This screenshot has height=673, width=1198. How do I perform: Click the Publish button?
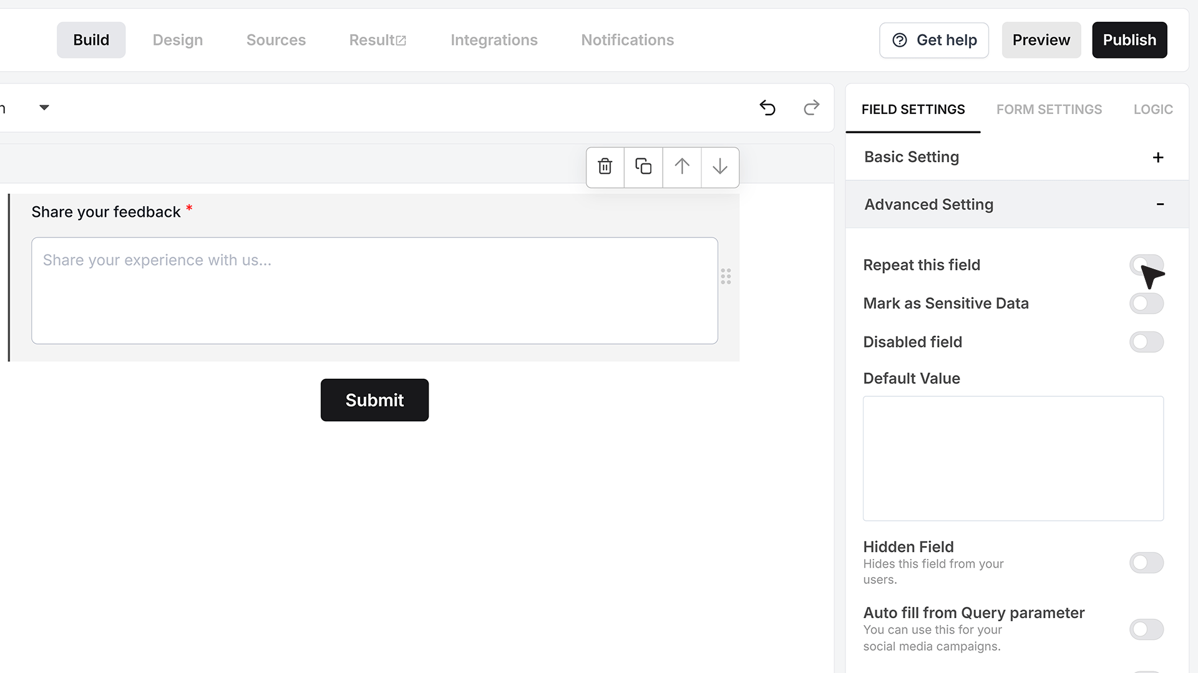tap(1129, 40)
